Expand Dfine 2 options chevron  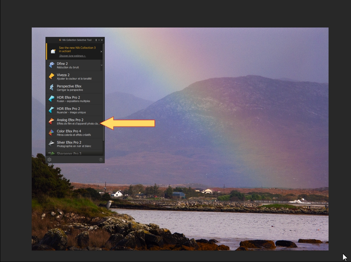point(101,65)
